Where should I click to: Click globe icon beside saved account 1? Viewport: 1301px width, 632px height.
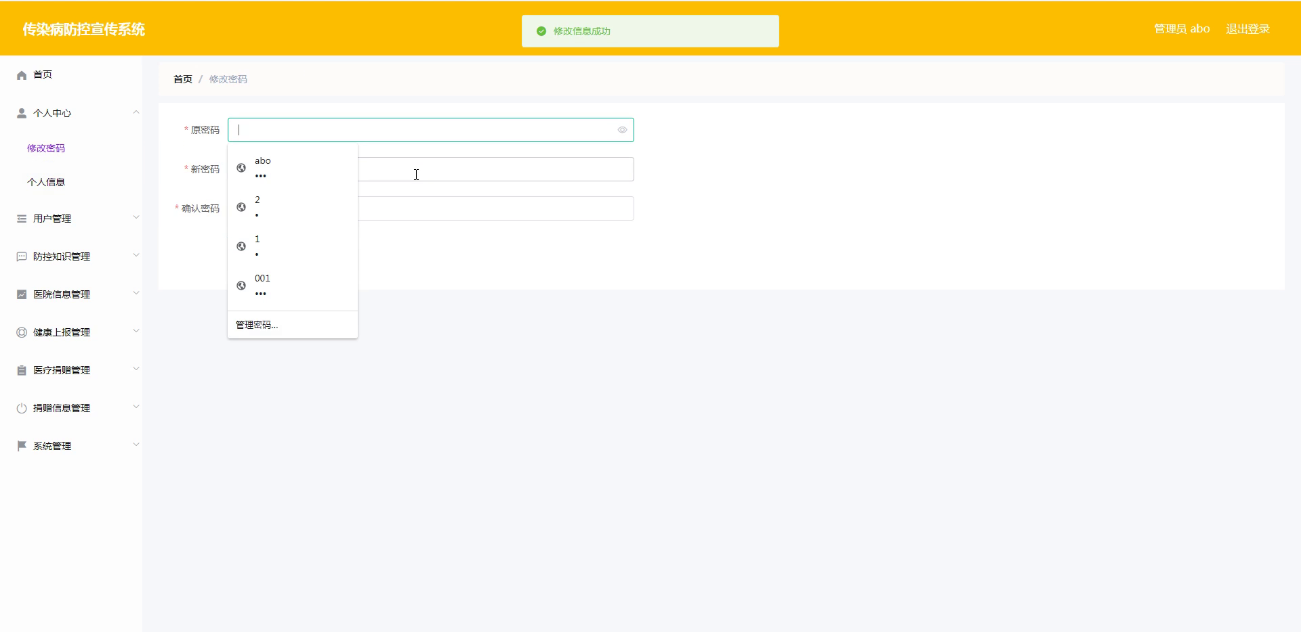[x=241, y=246]
